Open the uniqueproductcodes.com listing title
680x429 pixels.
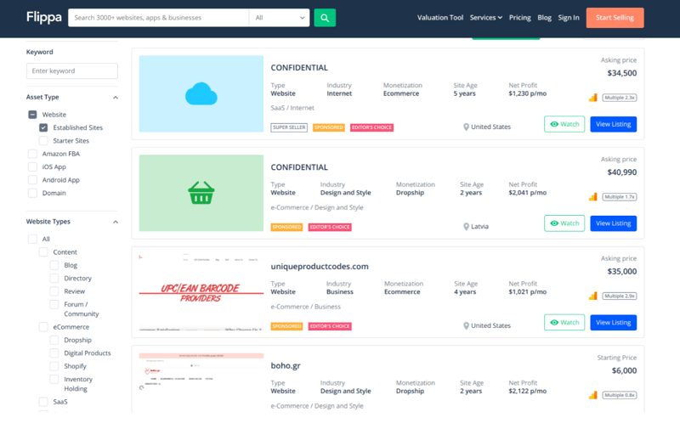[320, 267]
